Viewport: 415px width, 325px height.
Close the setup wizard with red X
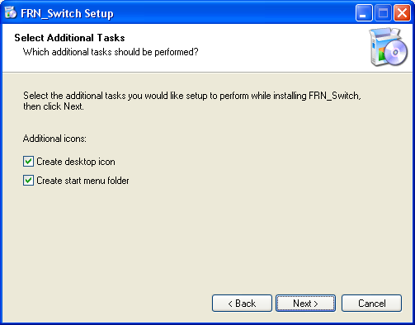[402, 12]
